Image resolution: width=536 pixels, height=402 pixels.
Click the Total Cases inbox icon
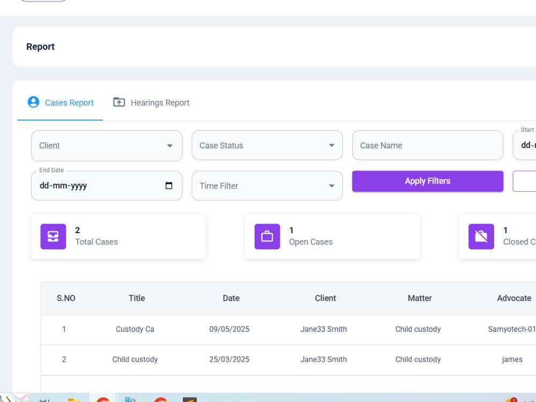(53, 236)
